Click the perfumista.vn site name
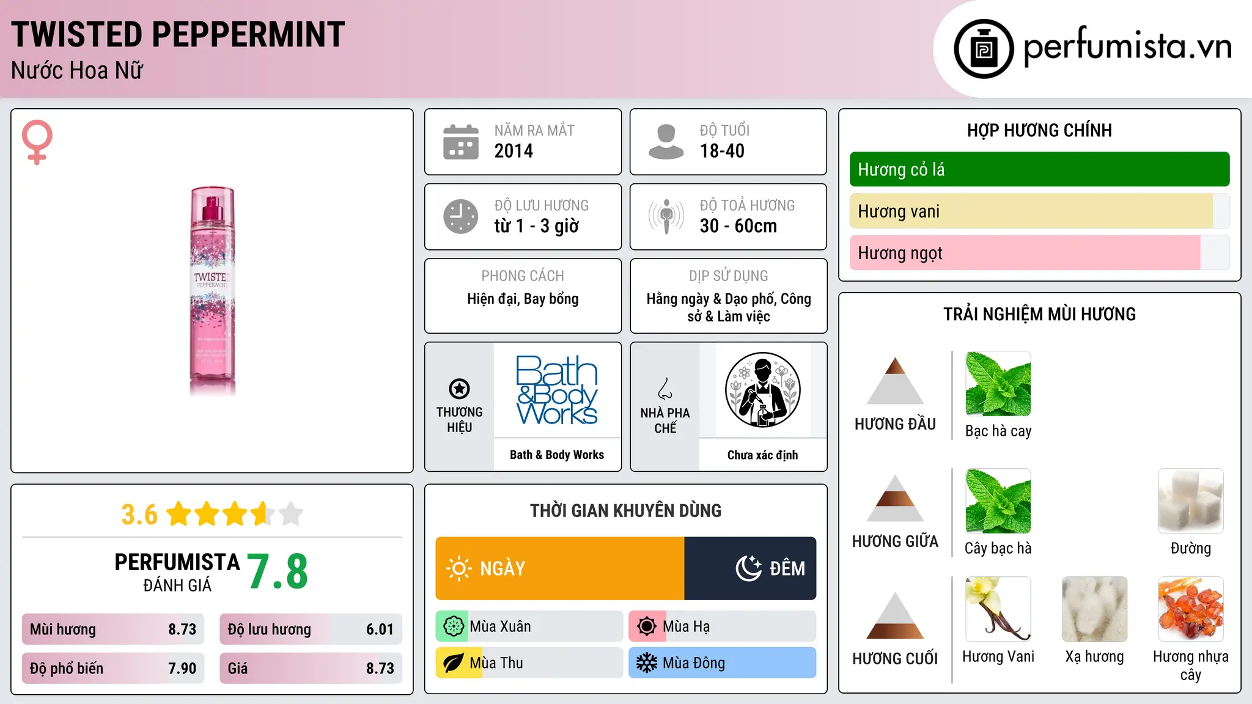The width and height of the screenshot is (1252, 704). click(x=1127, y=46)
